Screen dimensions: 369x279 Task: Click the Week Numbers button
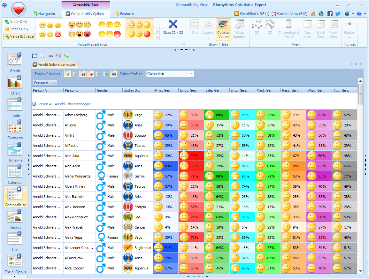click(239, 29)
